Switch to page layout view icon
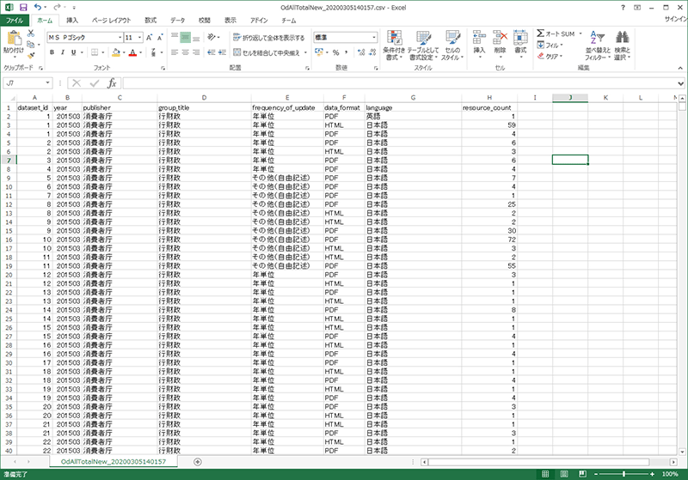Image resolution: width=688 pixels, height=480 pixels. 564,474
